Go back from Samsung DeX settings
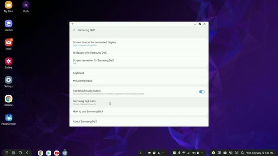 (74, 30)
